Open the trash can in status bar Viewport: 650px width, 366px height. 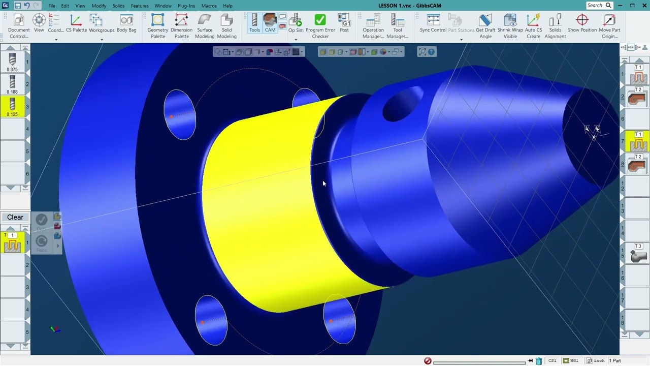point(539,361)
